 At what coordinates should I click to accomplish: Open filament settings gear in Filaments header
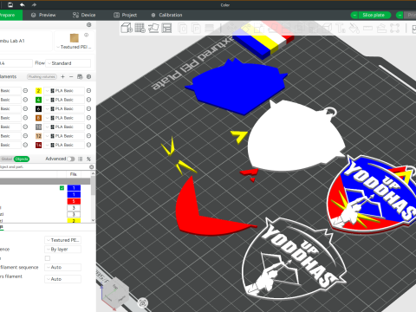pyautogui.click(x=88, y=76)
